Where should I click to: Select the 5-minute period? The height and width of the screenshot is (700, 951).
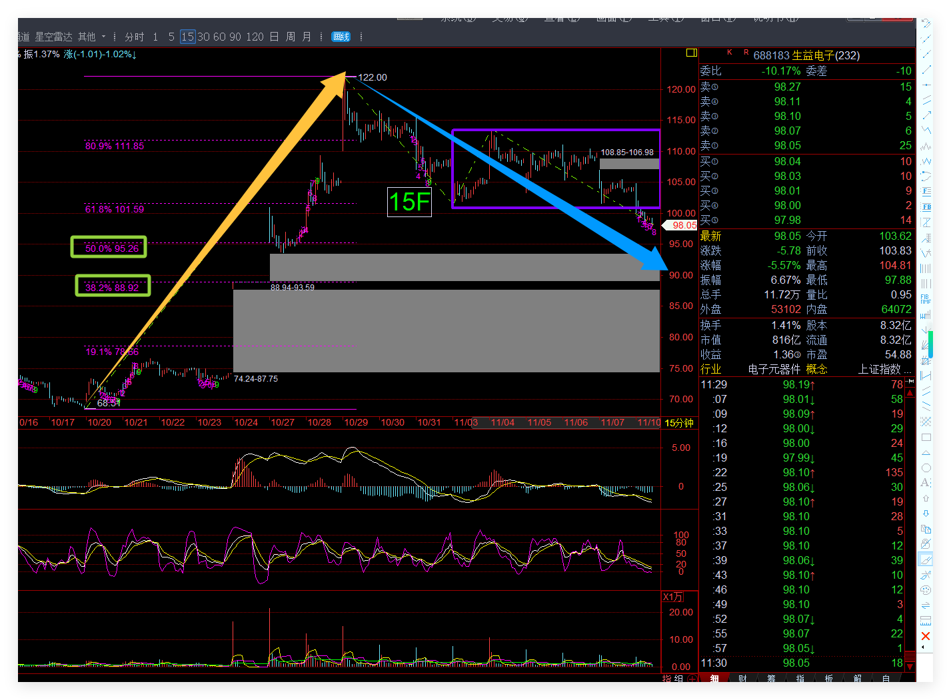click(171, 37)
